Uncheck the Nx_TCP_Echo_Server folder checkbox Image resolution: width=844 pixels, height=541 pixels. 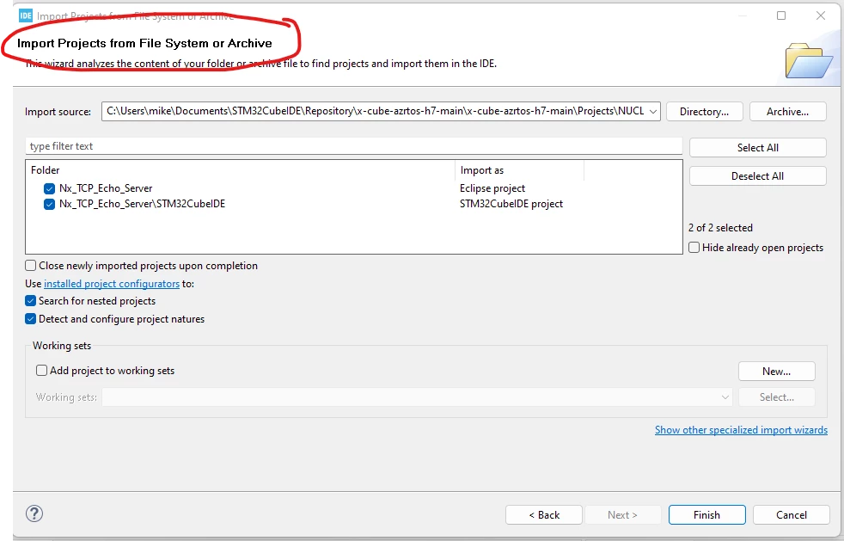pos(50,188)
